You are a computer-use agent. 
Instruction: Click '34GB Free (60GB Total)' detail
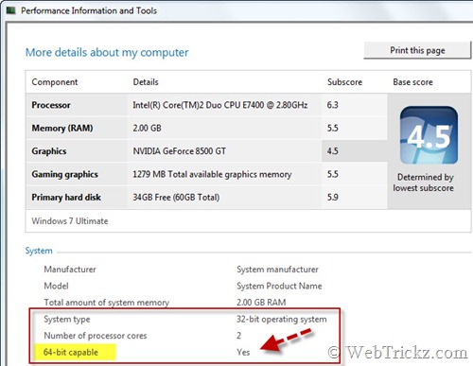(176, 198)
